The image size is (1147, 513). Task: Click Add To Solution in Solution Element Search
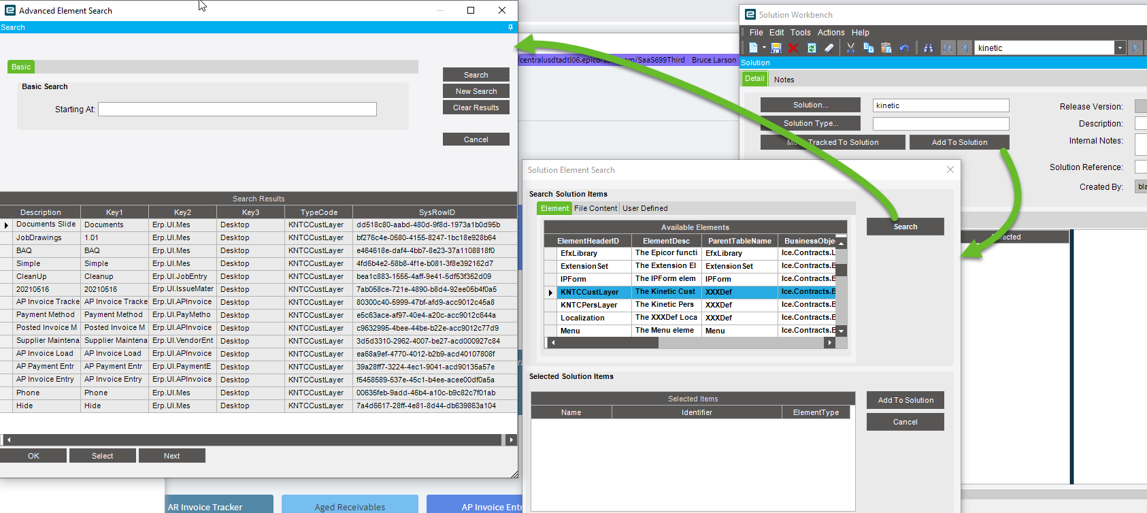(905, 400)
